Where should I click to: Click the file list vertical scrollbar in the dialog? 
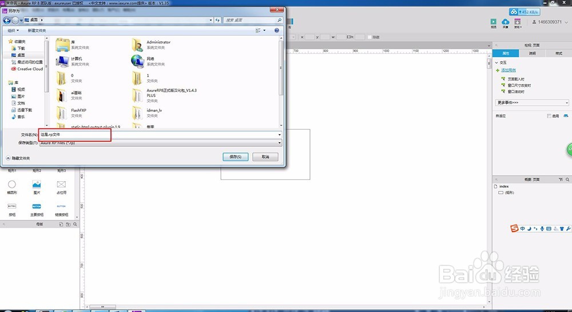point(280,68)
